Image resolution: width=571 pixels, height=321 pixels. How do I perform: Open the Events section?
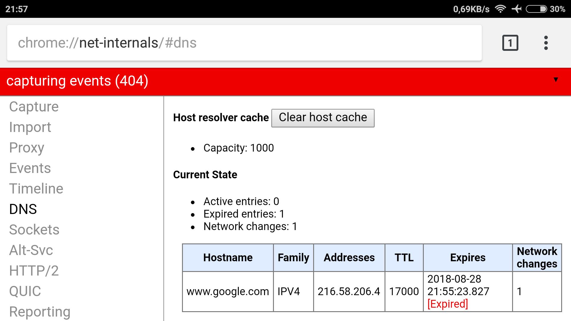coord(30,168)
